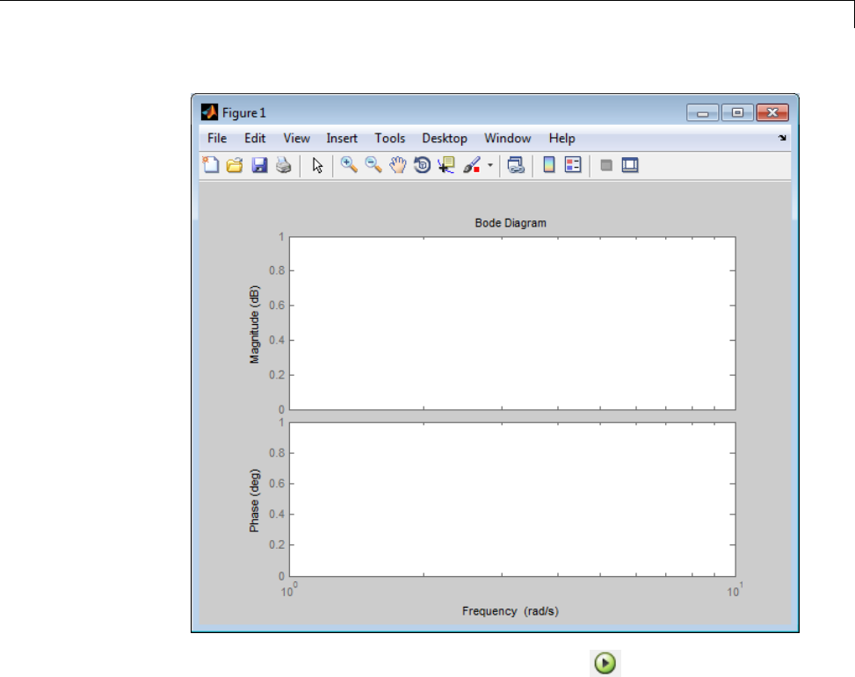The image size is (855, 677).
Task: Insert a legend via toolbar icon
Action: (x=573, y=164)
